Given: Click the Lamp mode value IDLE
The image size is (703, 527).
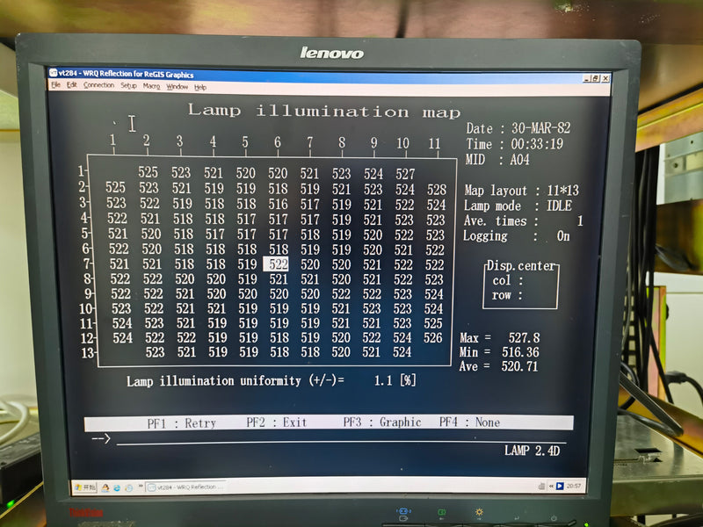Looking at the screenshot, I should [559, 206].
